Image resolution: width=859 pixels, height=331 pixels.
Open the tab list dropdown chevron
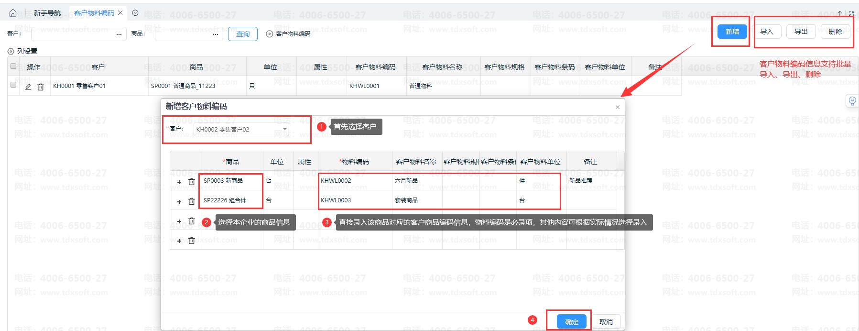coord(135,13)
